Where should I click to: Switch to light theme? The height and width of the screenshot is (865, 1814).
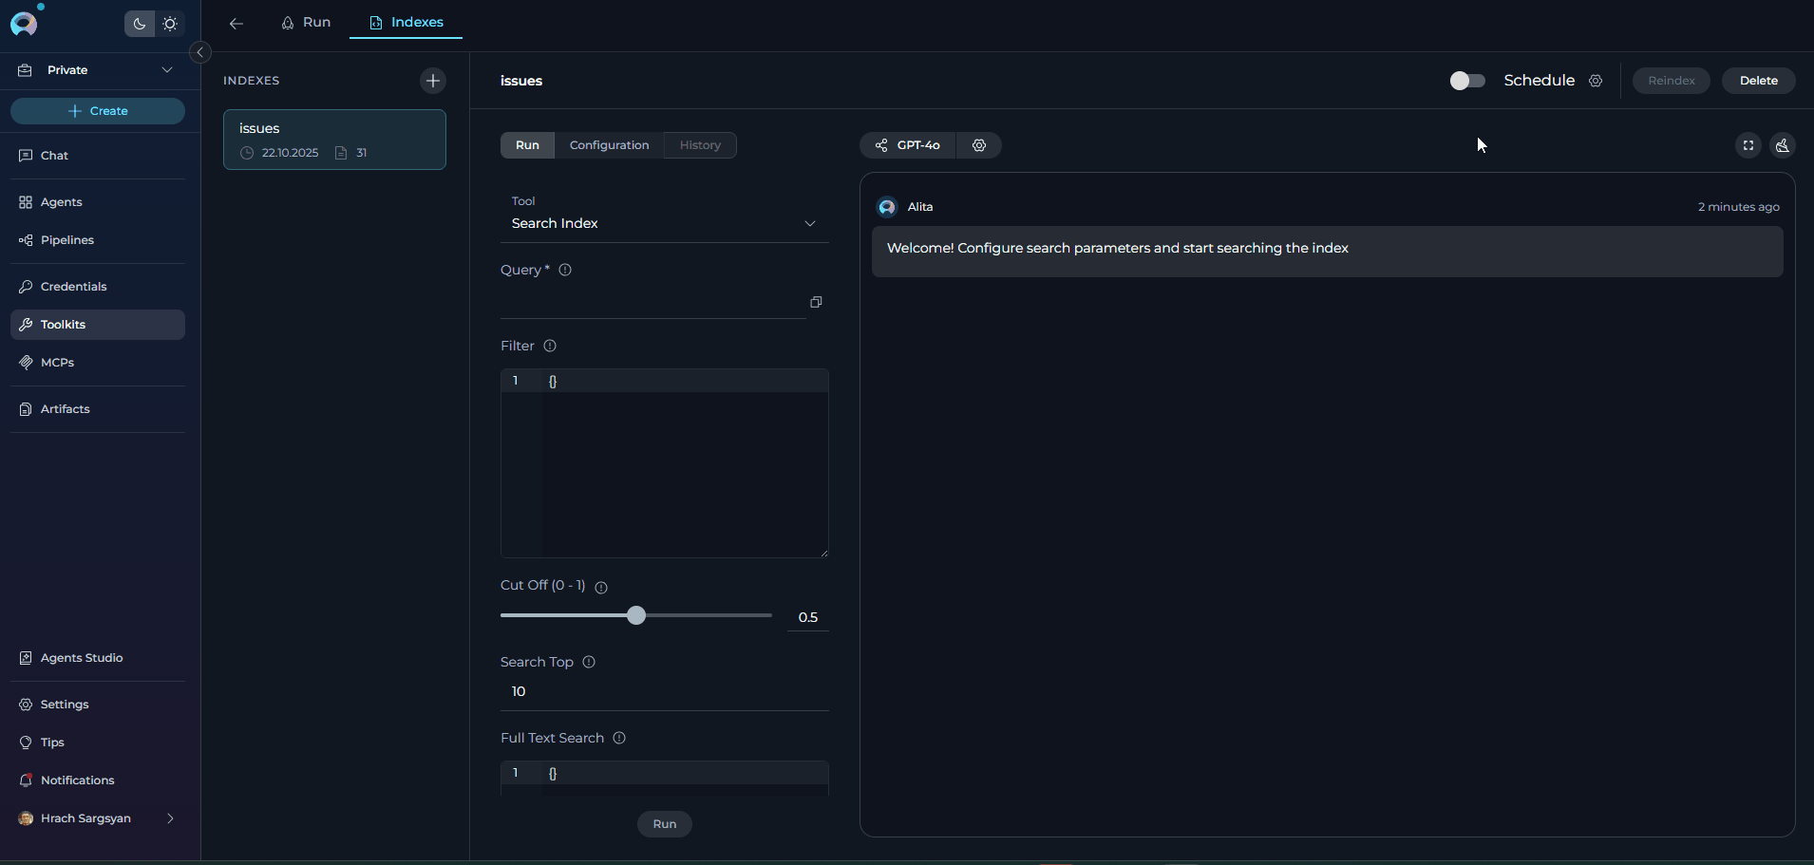tap(170, 24)
